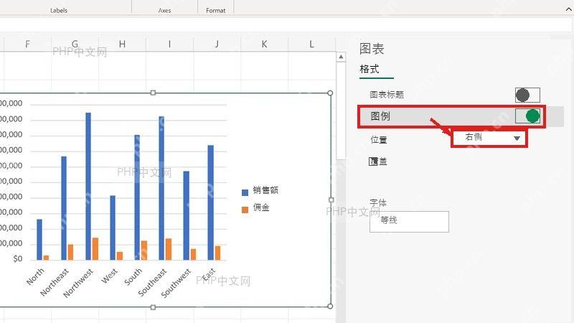The width and height of the screenshot is (574, 323).
Task: Click the 覆盖 overlay option
Action: pos(378,161)
